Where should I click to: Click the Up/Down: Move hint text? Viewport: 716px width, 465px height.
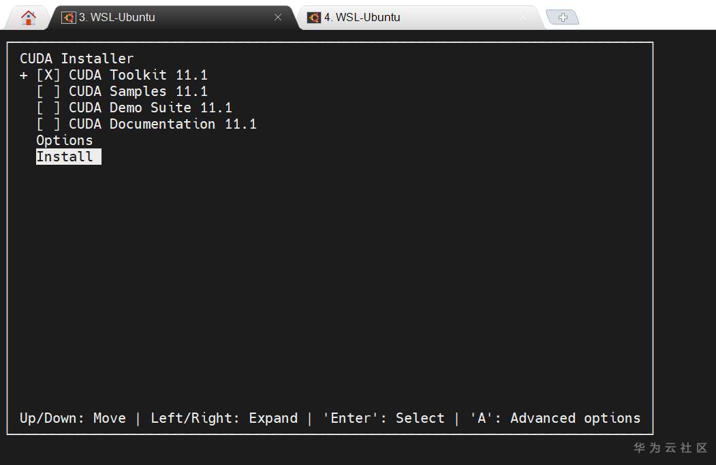pyautogui.click(x=73, y=418)
